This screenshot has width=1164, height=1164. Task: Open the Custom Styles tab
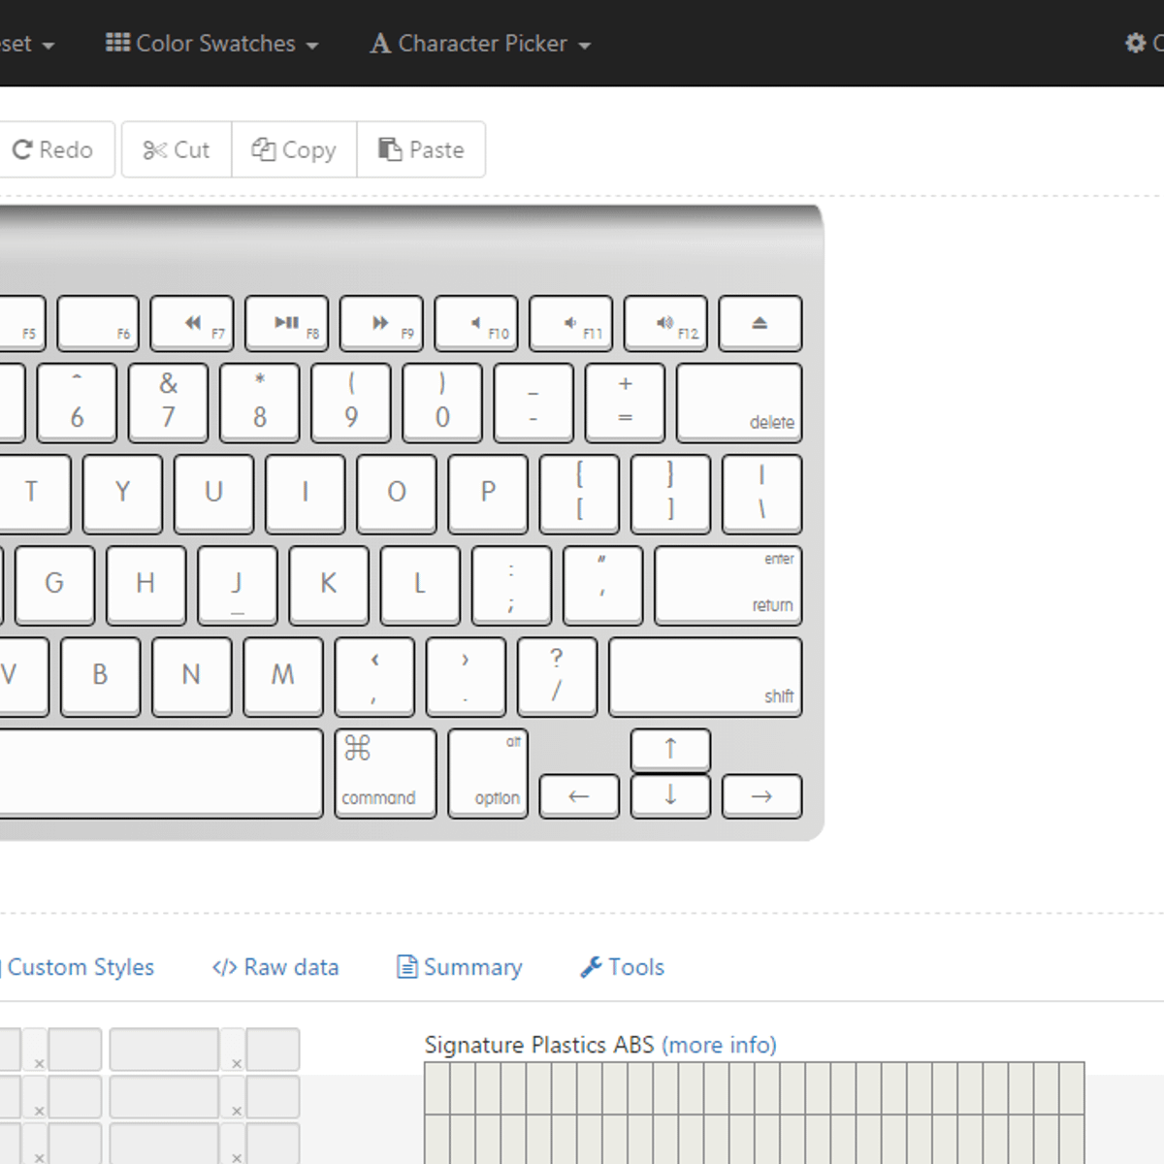[x=80, y=967]
